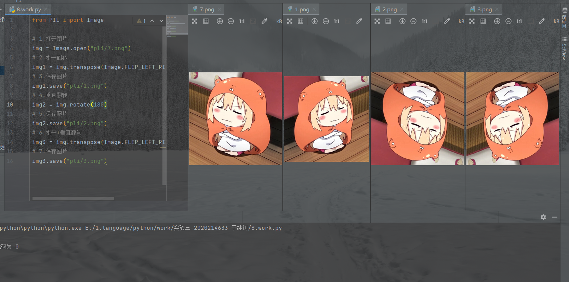Set 1.png to actual size 1:1
569x282 pixels.
[337, 21]
